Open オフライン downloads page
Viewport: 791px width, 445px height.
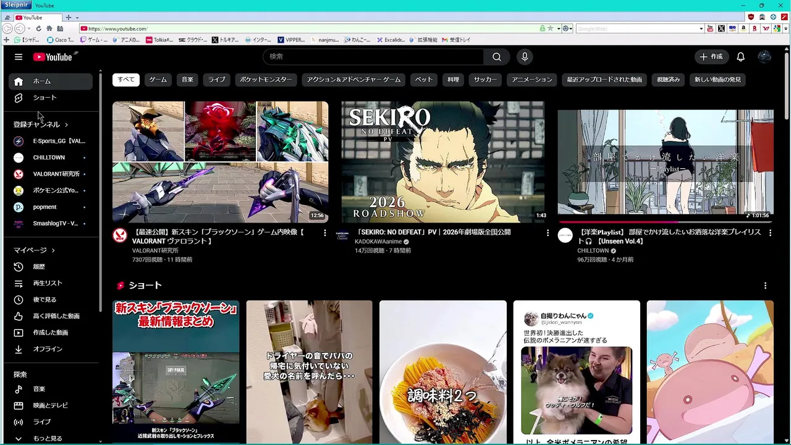51,349
